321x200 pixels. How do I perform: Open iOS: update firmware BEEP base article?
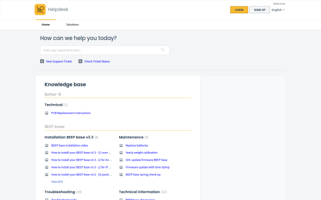tap(147, 160)
